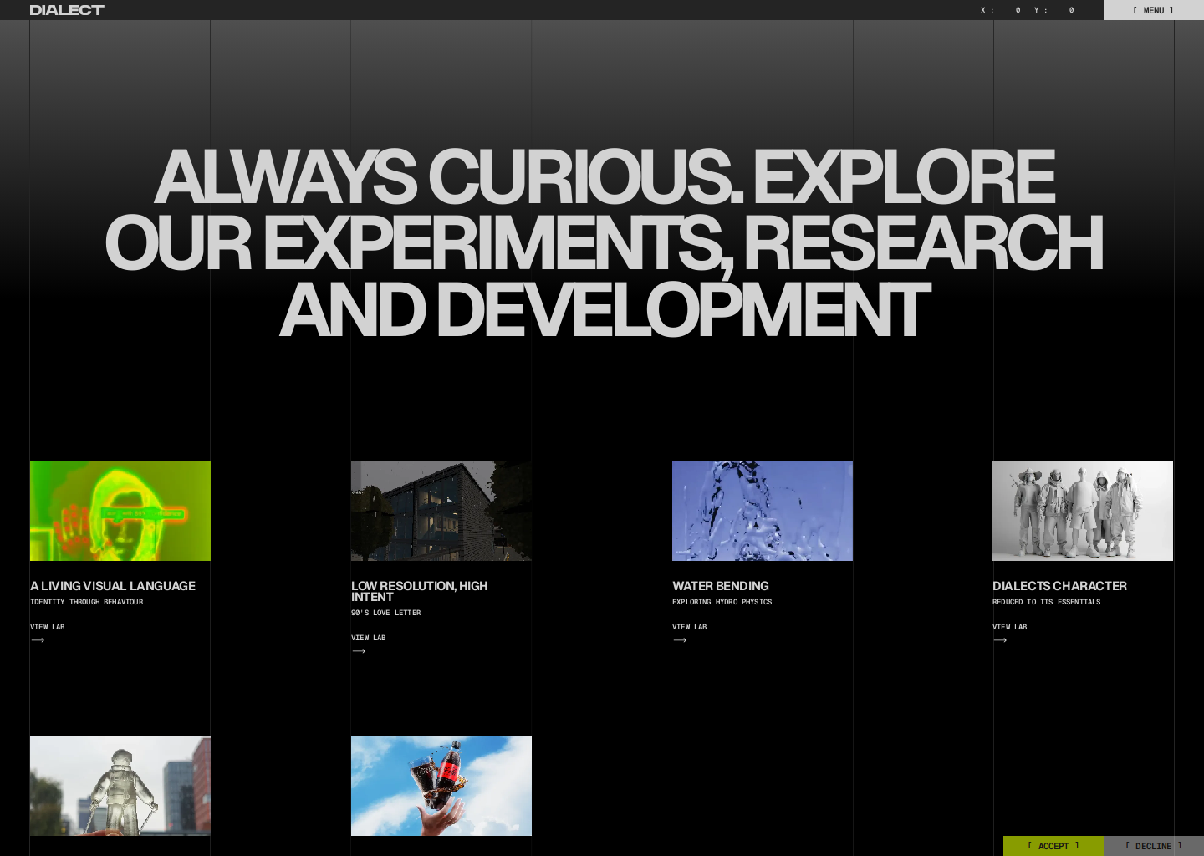The width and height of the screenshot is (1204, 856).
Task: Click View Lab under Dialects Character
Action: point(1009,627)
